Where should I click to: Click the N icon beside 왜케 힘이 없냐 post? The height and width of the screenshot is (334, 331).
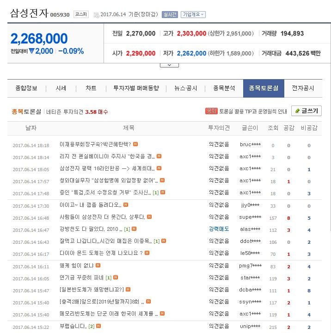[98, 265]
